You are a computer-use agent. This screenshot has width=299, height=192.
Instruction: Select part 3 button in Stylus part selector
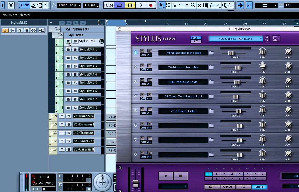click(224, 174)
